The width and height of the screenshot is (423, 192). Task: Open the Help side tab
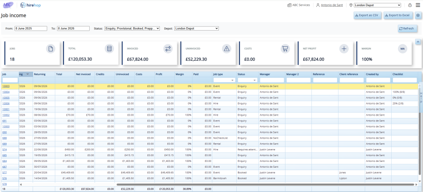pyautogui.click(x=420, y=97)
